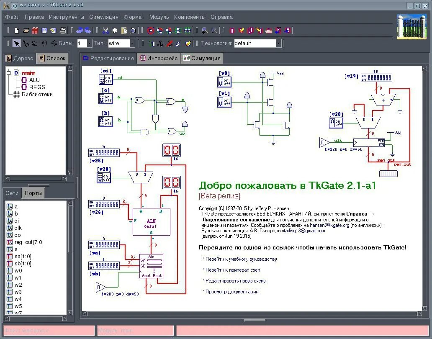Switch to the Список tab
The height and width of the screenshot is (339, 432).
click(52, 58)
